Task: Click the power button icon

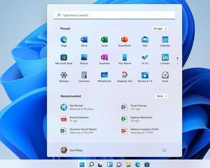Action: click(x=164, y=150)
